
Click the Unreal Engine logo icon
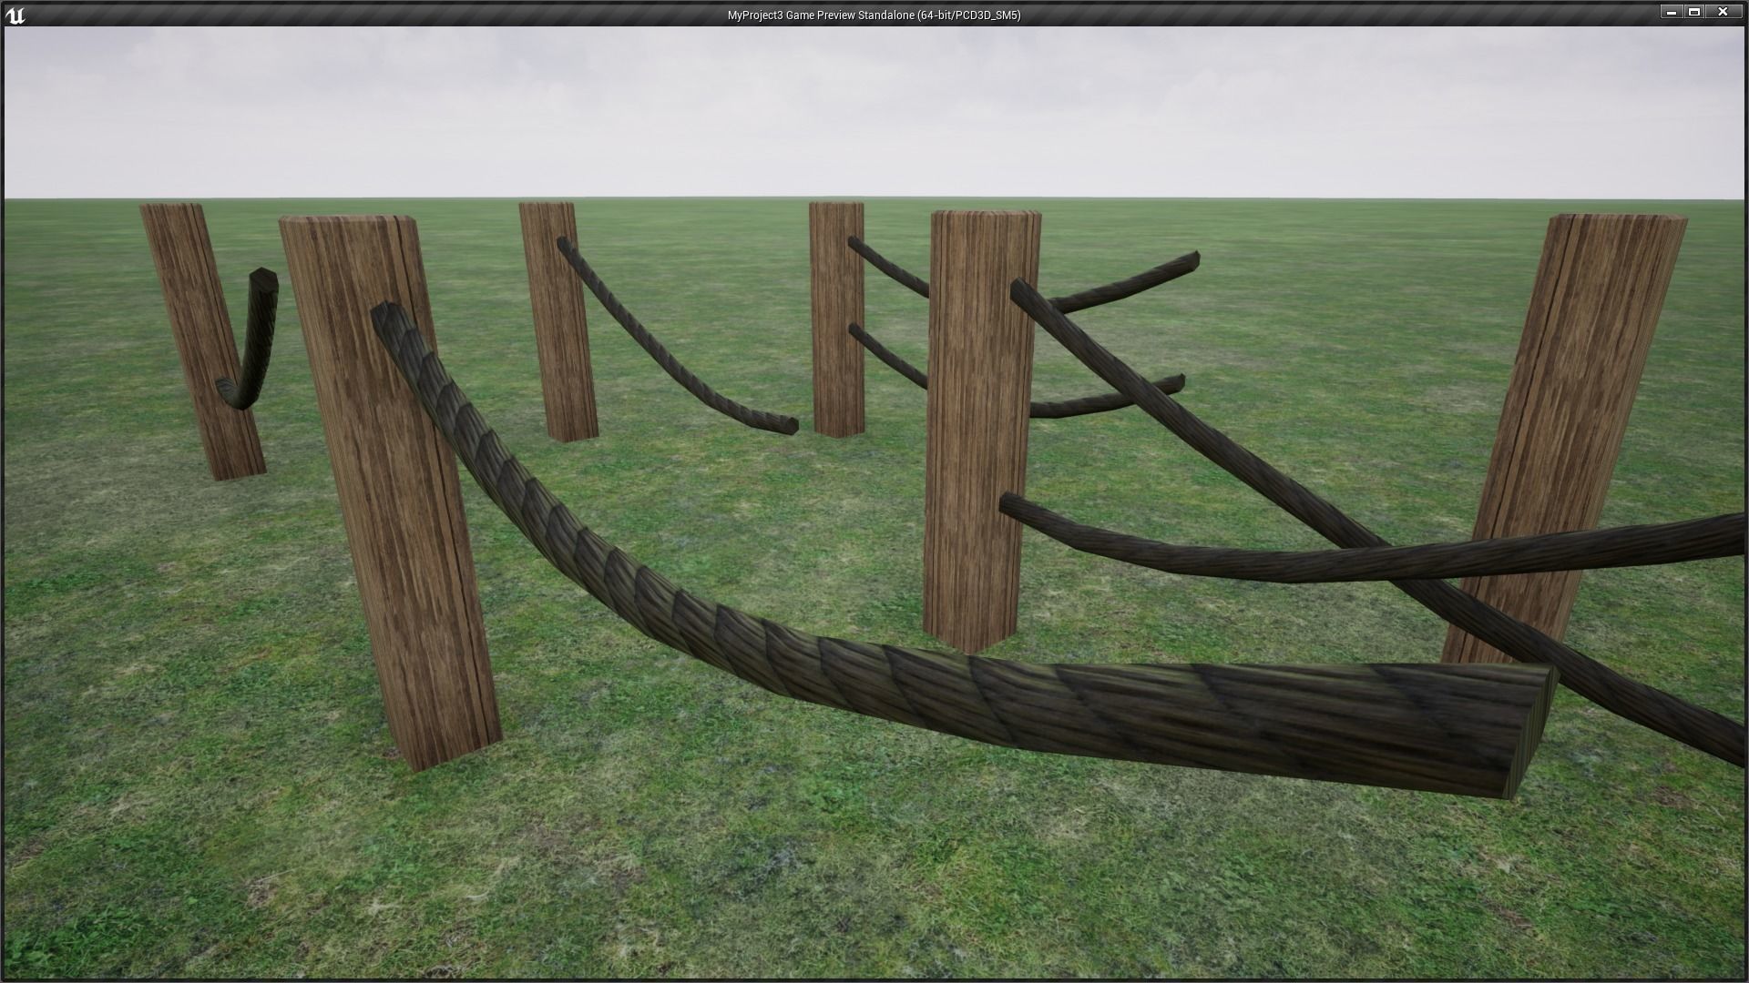click(x=15, y=15)
